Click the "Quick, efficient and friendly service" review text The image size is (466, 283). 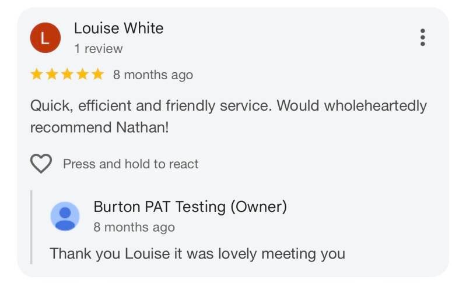(151, 106)
